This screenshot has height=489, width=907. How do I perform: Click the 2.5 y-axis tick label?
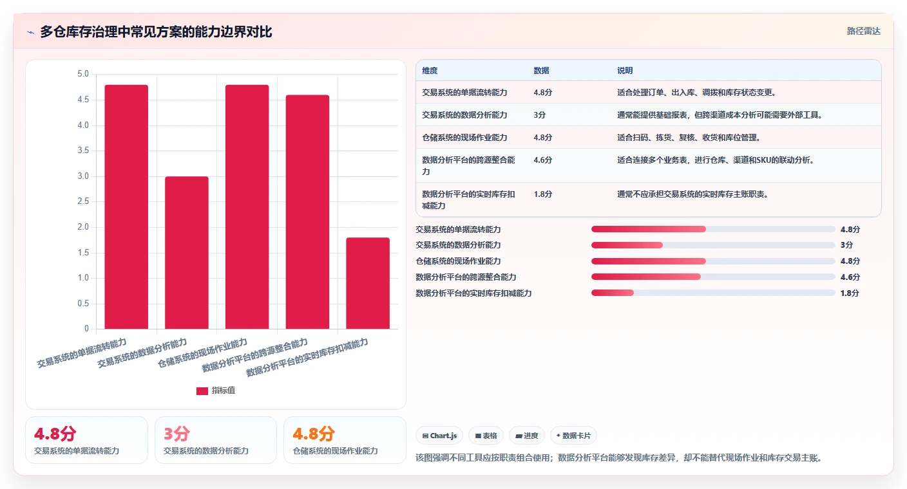click(83, 201)
